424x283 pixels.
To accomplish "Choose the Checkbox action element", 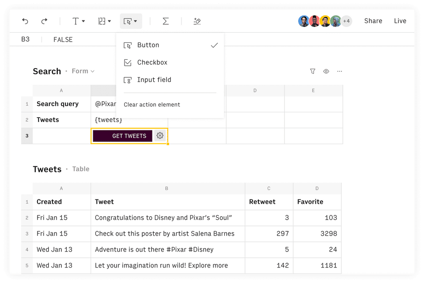I will [152, 62].
